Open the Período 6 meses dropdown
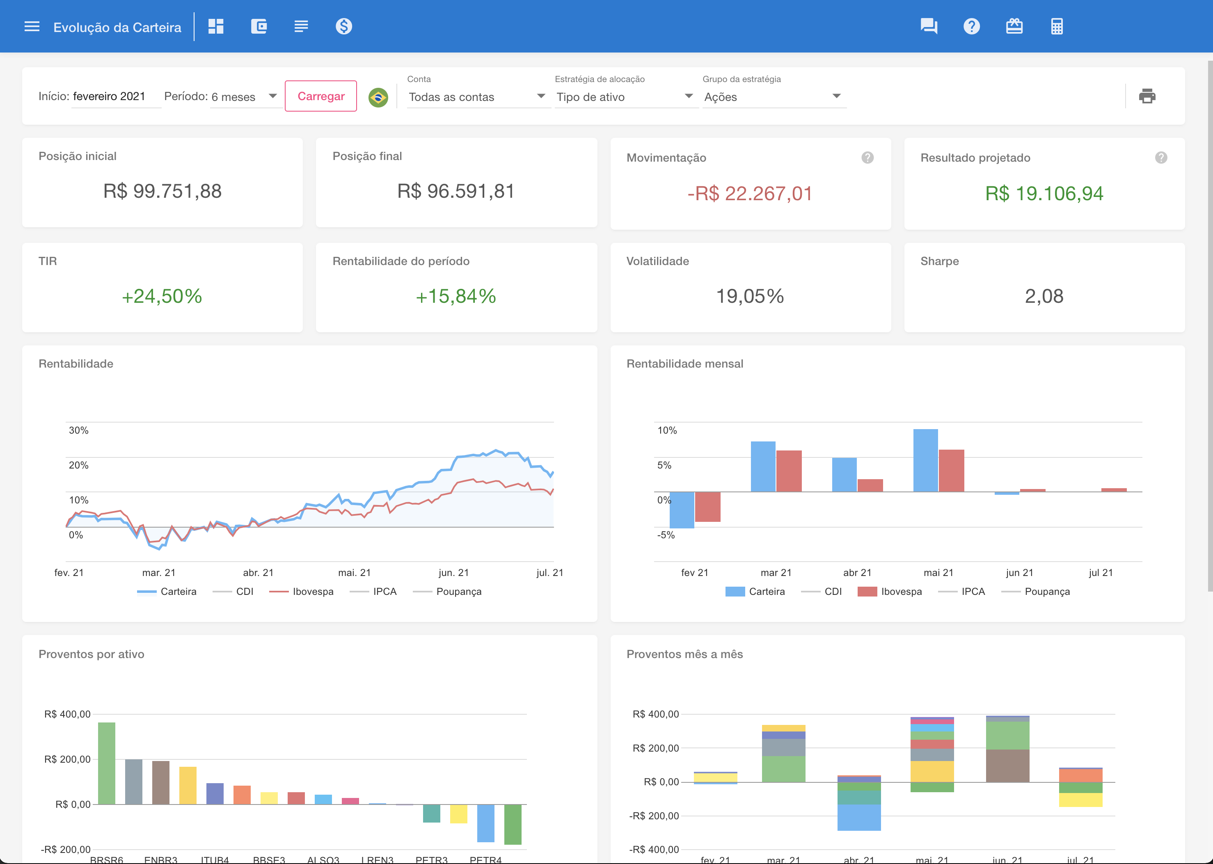 point(246,97)
